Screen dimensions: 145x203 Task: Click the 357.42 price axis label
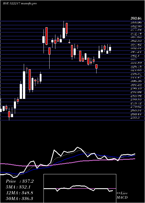click(x=136, y=45)
